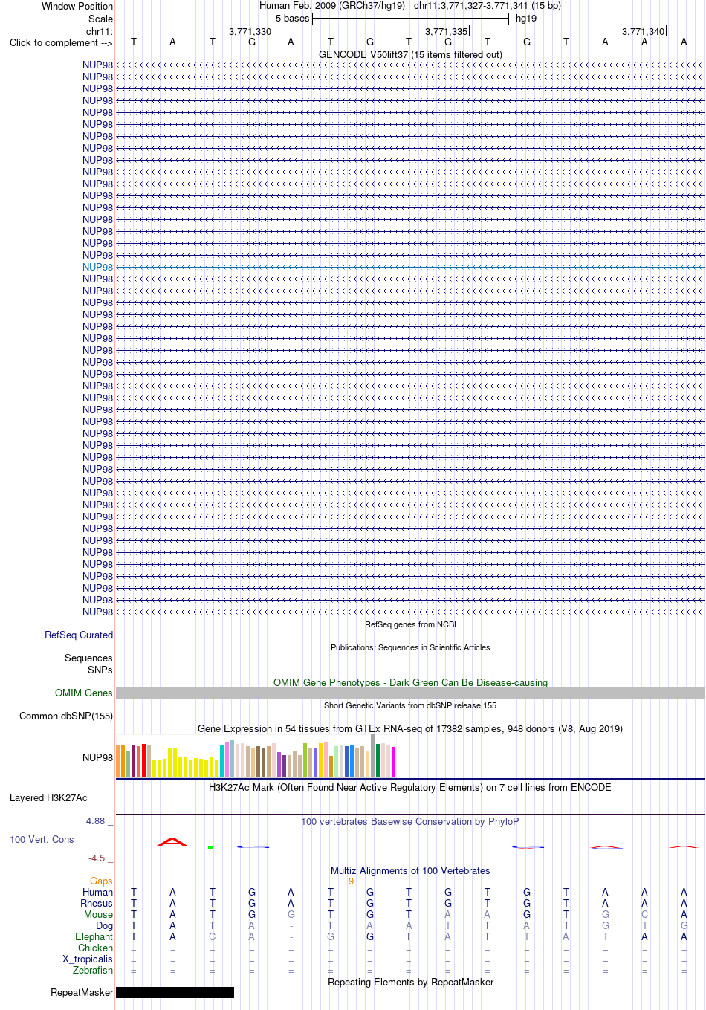Image resolution: width=706 pixels, height=1010 pixels.
Task: Open 'Short Genetic Variants from dbSNP release 155'
Action: 410,705
